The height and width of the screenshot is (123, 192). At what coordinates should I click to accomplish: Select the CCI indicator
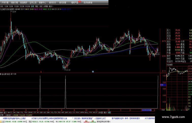click(x=74, y=113)
